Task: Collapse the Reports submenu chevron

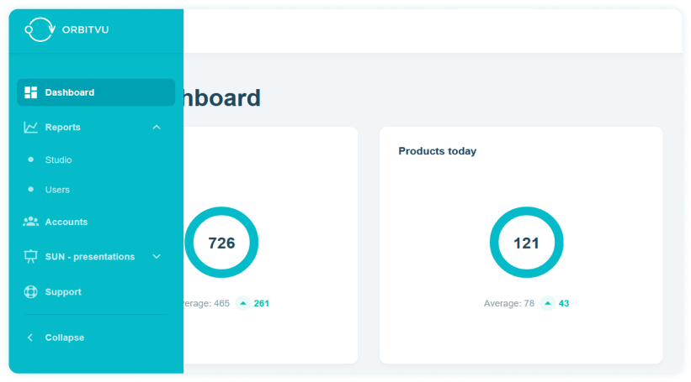Action: click(157, 127)
